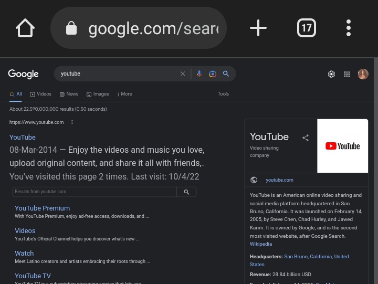
Task: Click the magnifier search button in Google bar
Action: tap(226, 74)
